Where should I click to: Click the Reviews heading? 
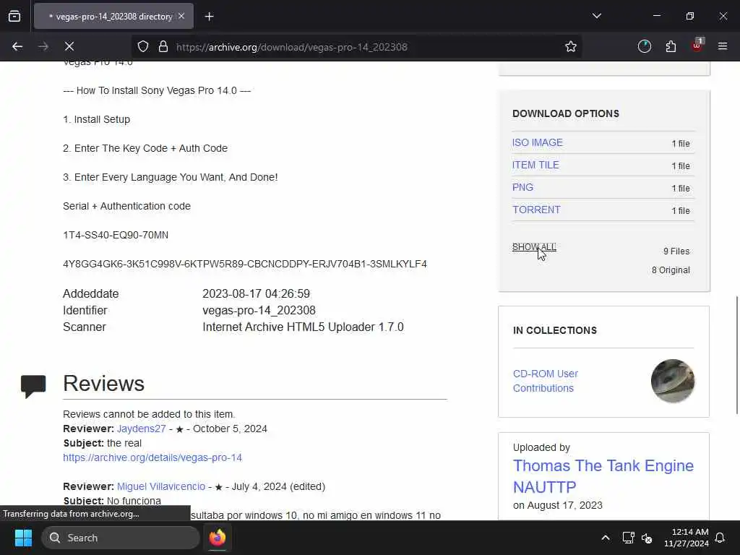[104, 383]
